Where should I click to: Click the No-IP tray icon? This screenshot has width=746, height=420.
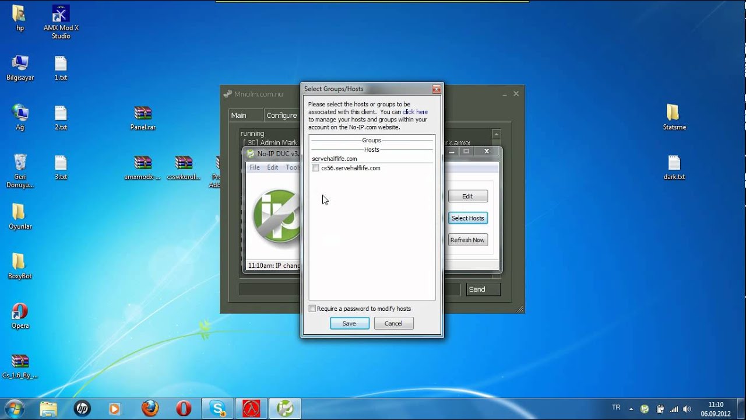click(x=645, y=409)
